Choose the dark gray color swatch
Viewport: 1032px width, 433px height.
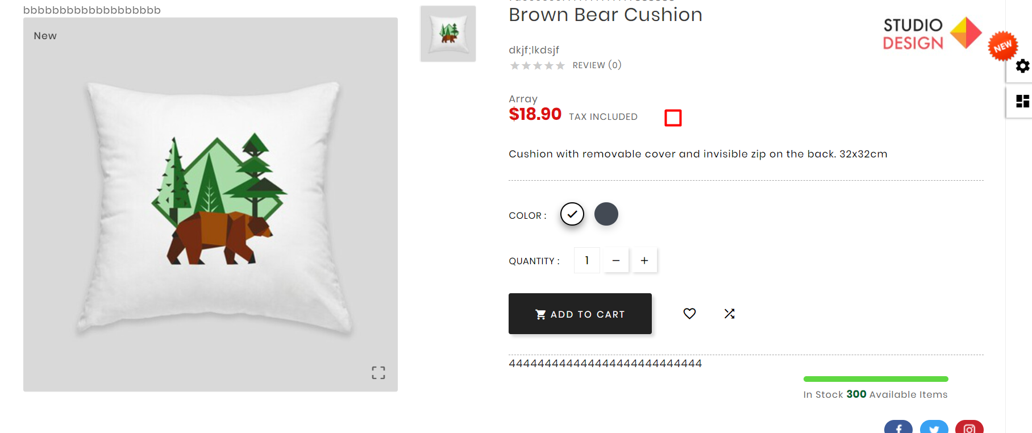click(606, 214)
